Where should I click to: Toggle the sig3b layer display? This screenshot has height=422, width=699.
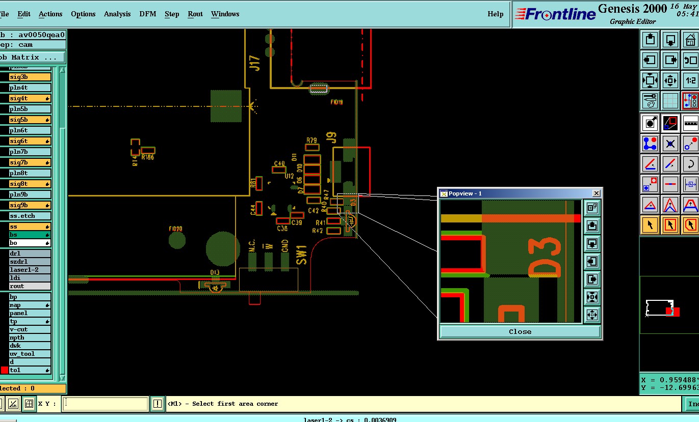tap(30, 77)
